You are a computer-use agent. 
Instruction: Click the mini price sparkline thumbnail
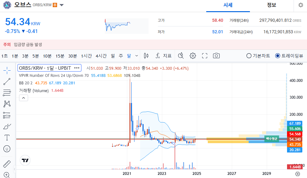coord(127,26)
